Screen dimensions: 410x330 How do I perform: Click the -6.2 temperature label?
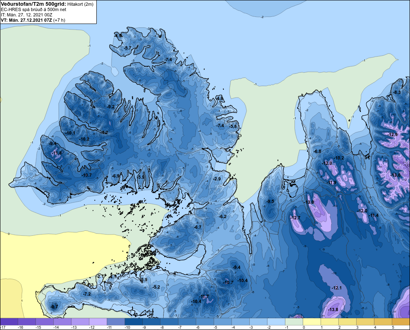coord(223,216)
